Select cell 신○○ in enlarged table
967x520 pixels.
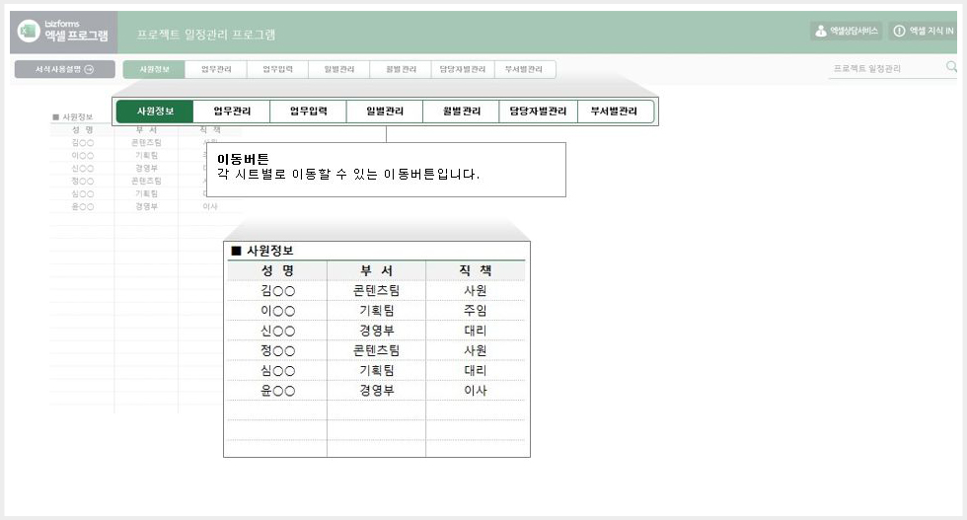click(277, 331)
